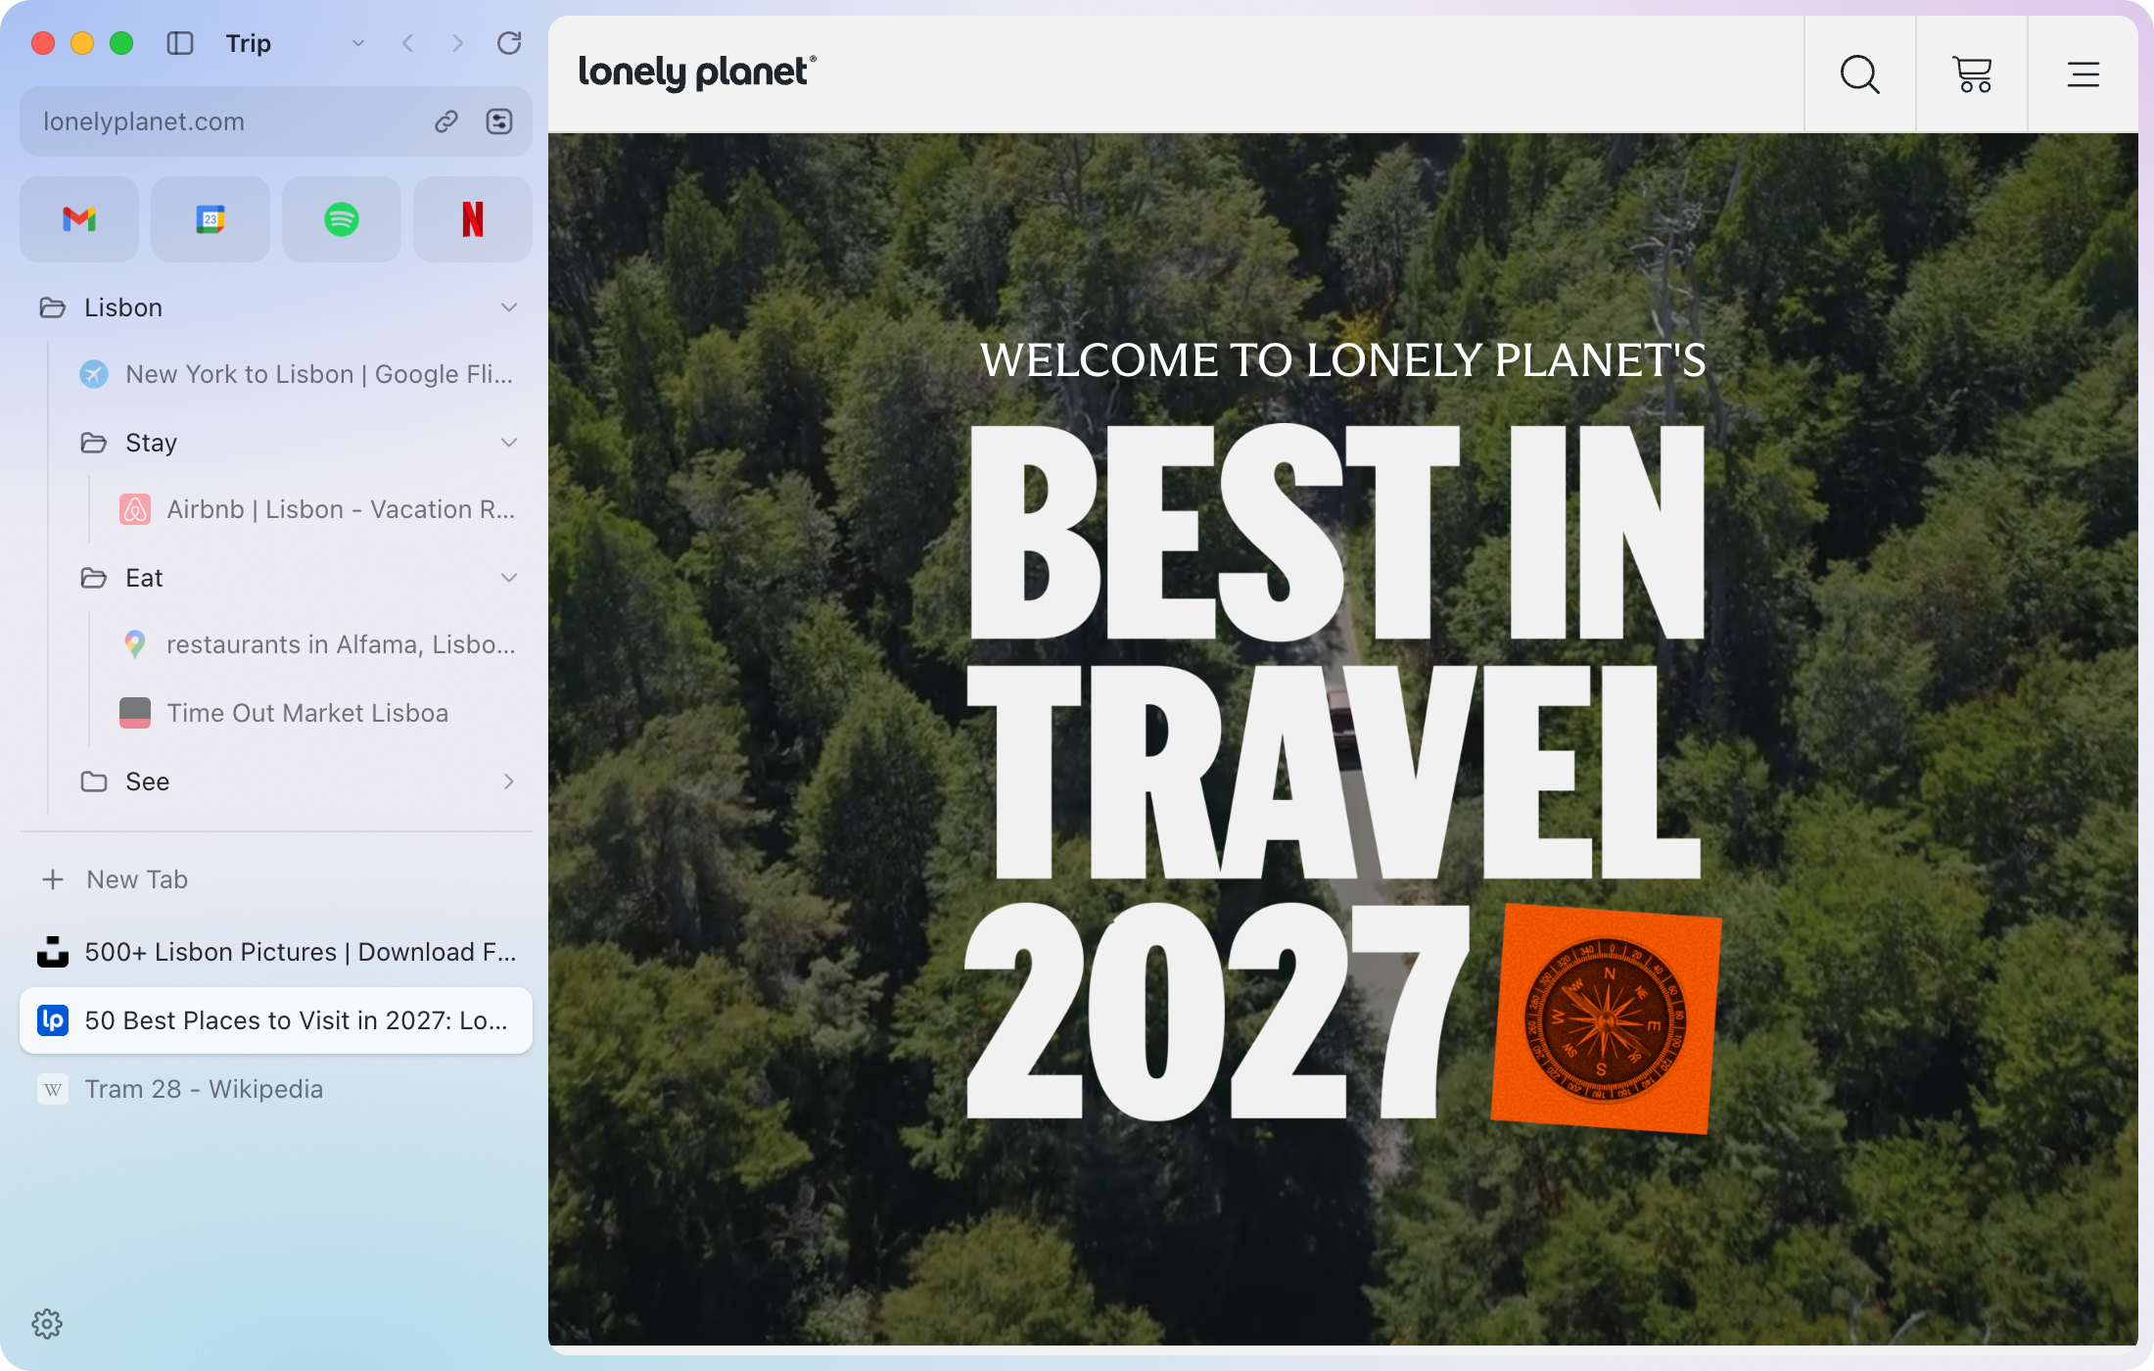Select the 50 Best Places to Visit tab
The height and width of the screenshot is (1371, 2154).
click(276, 1020)
